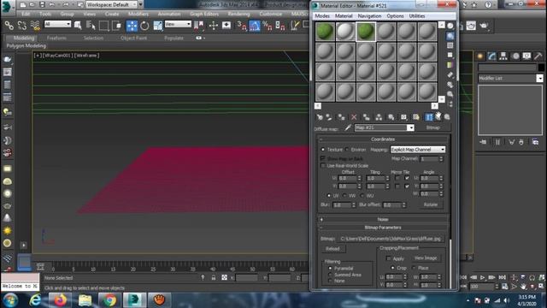Collapse the Coordinates rollout
The image size is (547, 308).
[383, 139]
